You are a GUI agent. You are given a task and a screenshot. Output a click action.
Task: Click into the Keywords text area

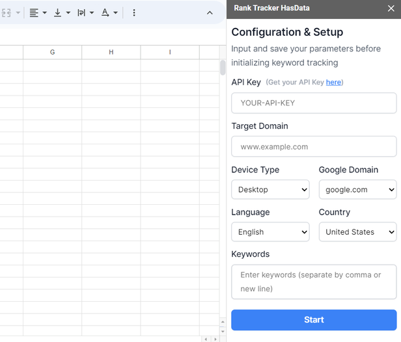(x=314, y=282)
